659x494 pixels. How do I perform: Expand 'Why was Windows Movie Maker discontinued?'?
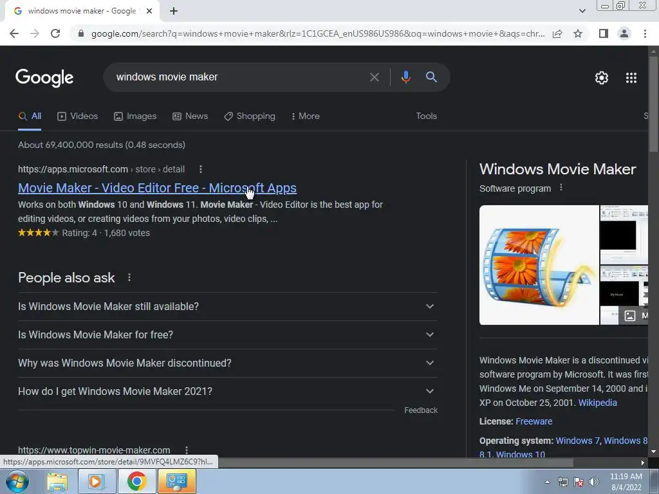pos(228,363)
